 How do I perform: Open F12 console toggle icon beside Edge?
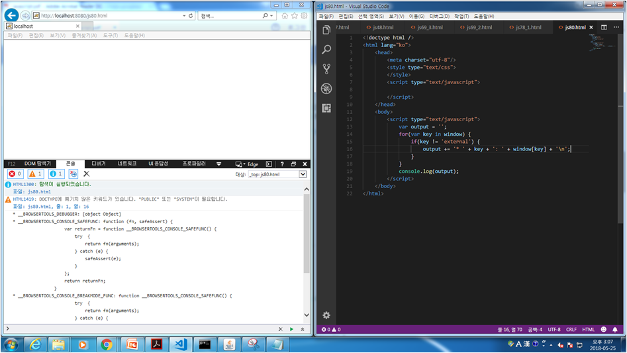(269, 164)
